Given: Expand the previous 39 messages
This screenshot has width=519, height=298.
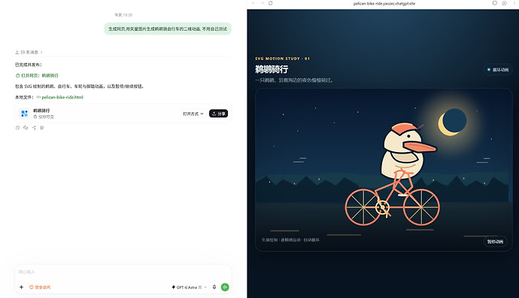Looking at the screenshot, I should click(29, 53).
